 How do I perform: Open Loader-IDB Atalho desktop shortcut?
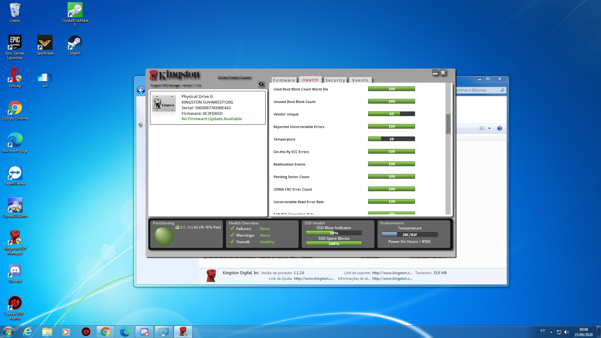(x=15, y=308)
